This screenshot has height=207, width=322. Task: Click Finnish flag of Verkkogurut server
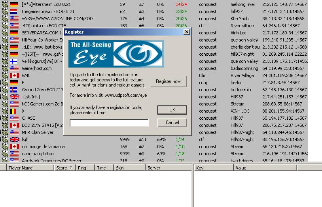(14, 61)
